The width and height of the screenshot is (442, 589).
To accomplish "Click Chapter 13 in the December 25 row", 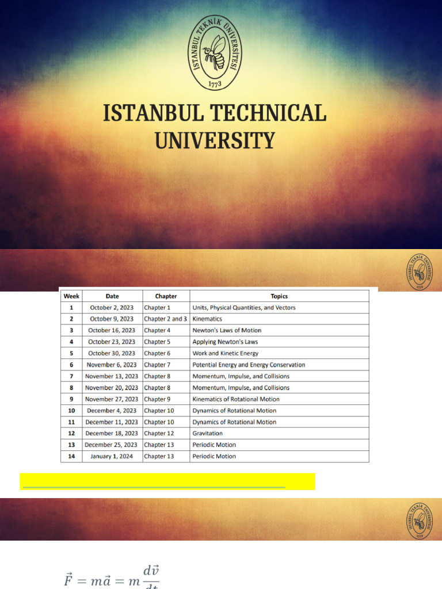I will coord(159,445).
